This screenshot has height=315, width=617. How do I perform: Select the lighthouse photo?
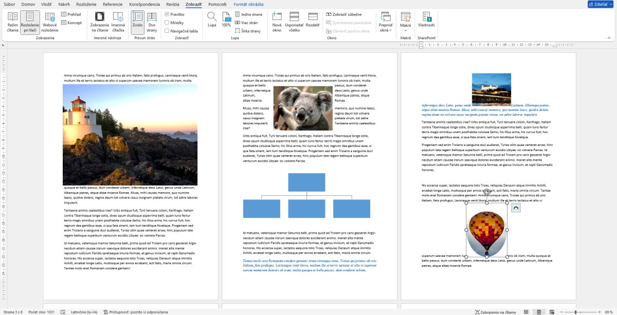(130, 135)
